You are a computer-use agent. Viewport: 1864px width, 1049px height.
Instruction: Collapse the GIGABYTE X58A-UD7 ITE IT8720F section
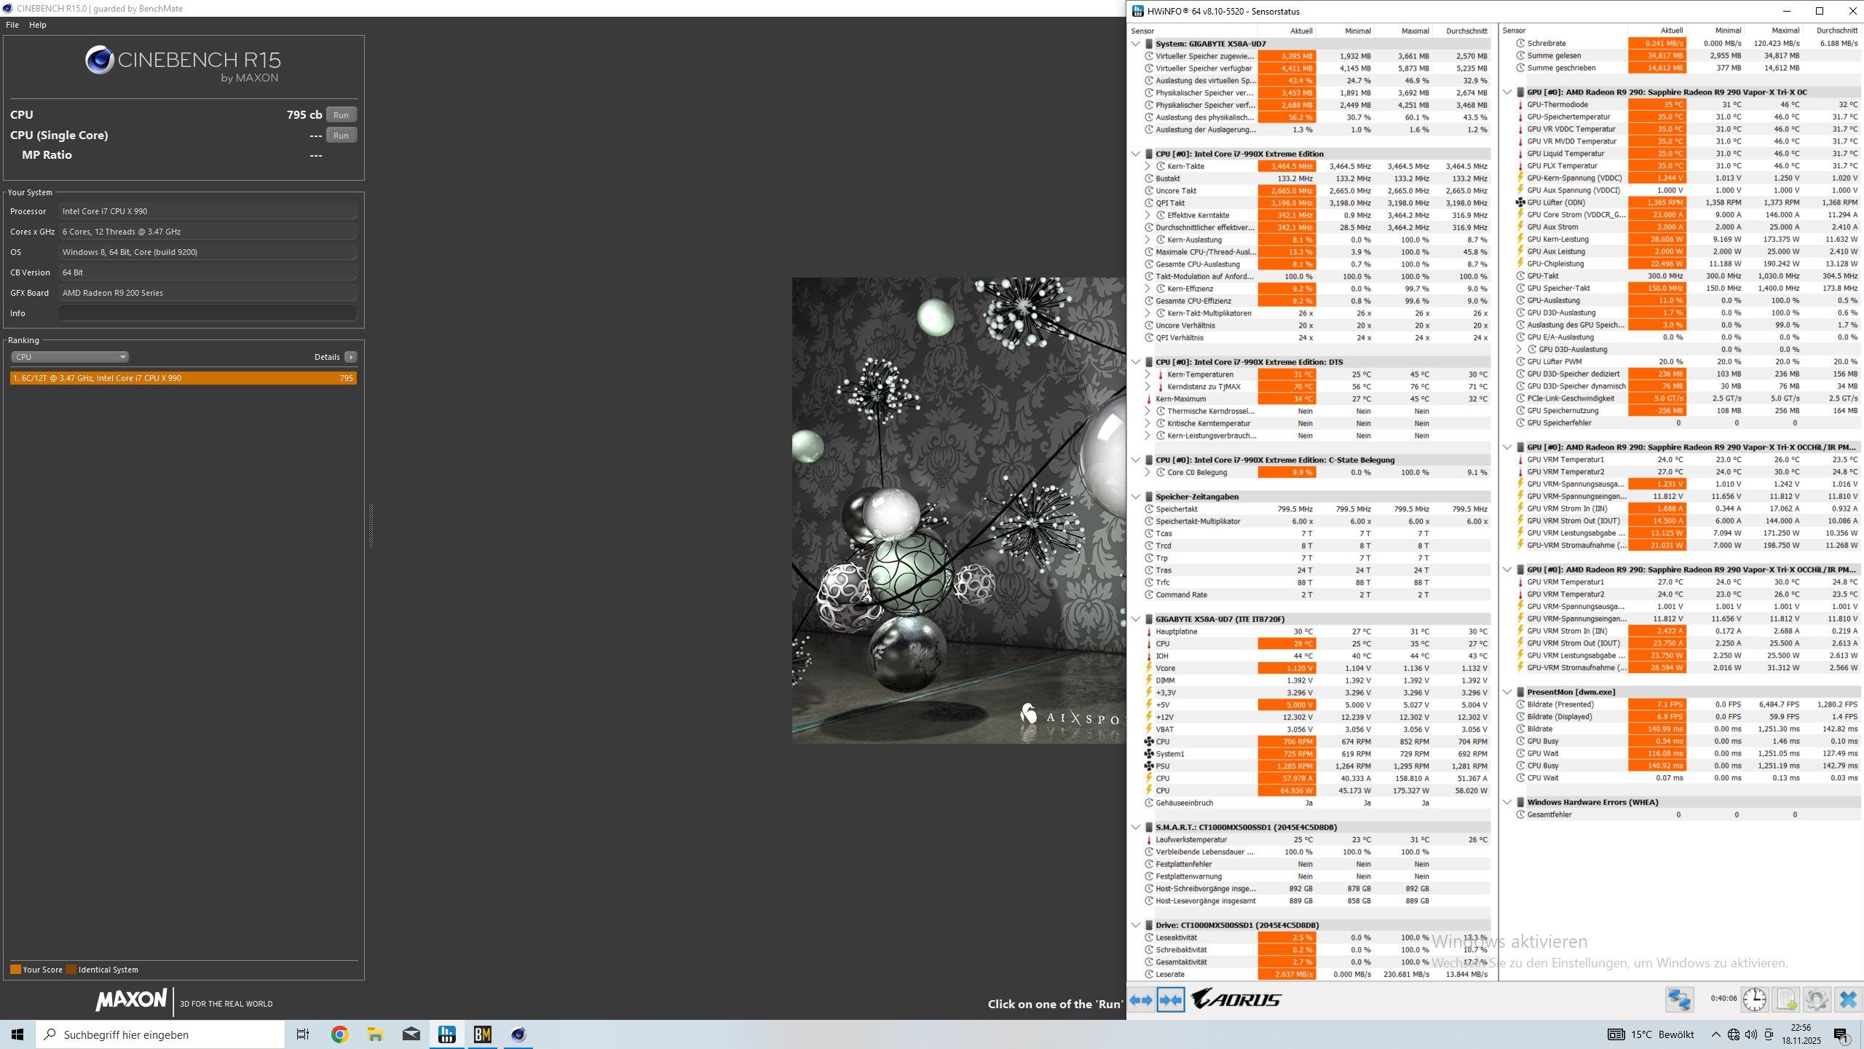click(x=1135, y=619)
